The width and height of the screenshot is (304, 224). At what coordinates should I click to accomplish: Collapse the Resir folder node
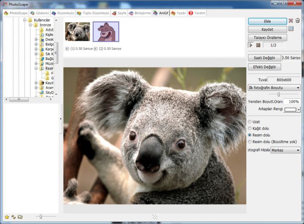pyautogui.click(x=36, y=68)
